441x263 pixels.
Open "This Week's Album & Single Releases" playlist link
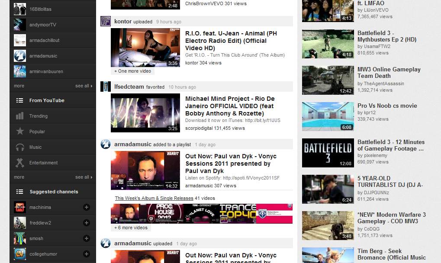(x=154, y=198)
